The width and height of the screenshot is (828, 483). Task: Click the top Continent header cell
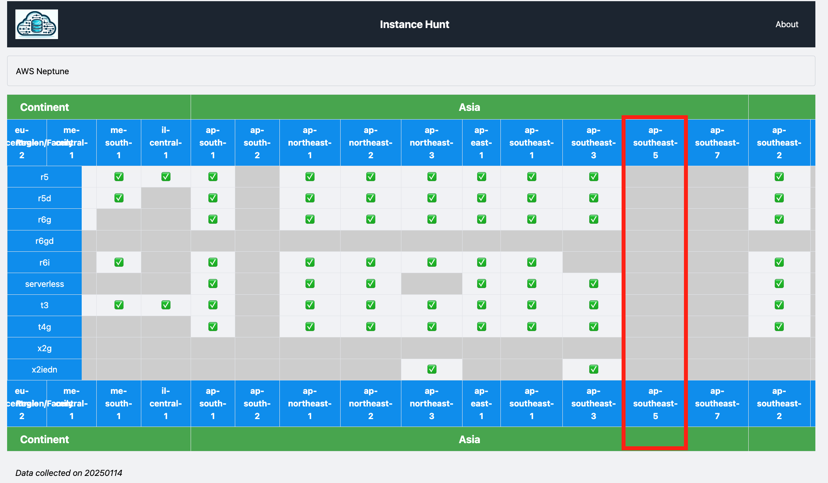point(99,107)
